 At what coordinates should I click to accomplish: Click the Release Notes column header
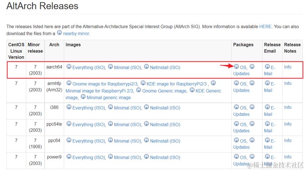(292, 51)
